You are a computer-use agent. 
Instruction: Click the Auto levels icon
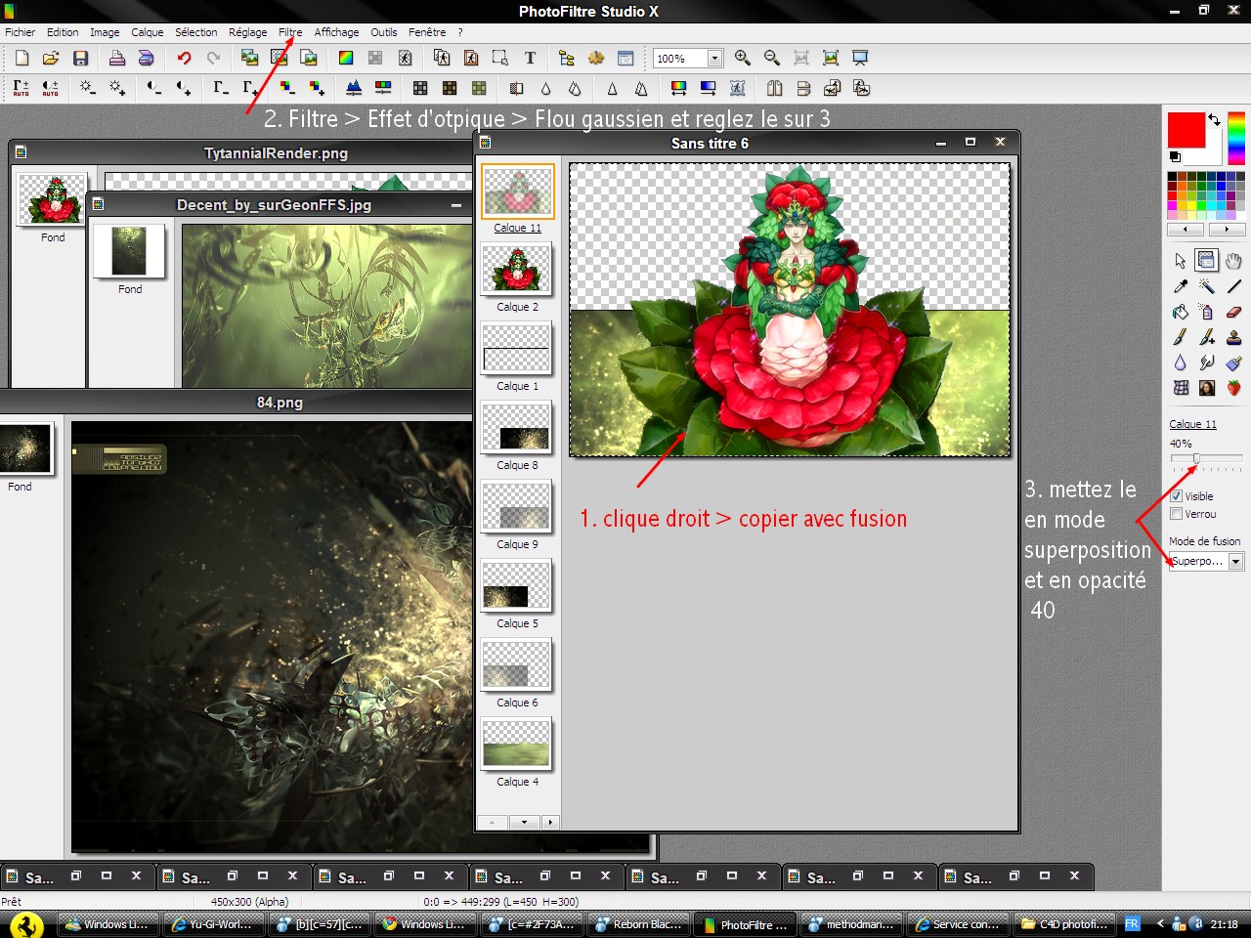21,88
